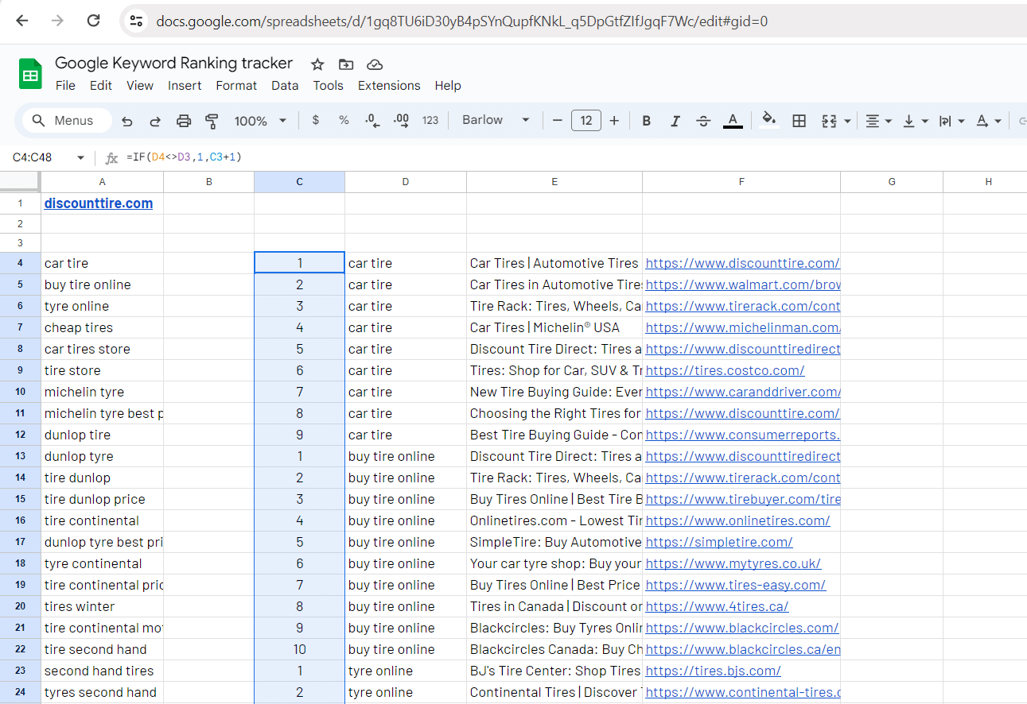Rename the title Google Keyword Ranking tracker
1027x704 pixels.
point(173,64)
